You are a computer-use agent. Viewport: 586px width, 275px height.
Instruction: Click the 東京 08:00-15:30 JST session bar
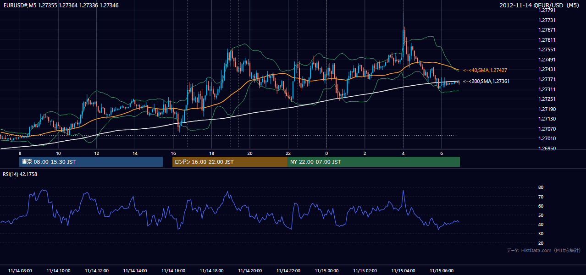[91, 162]
